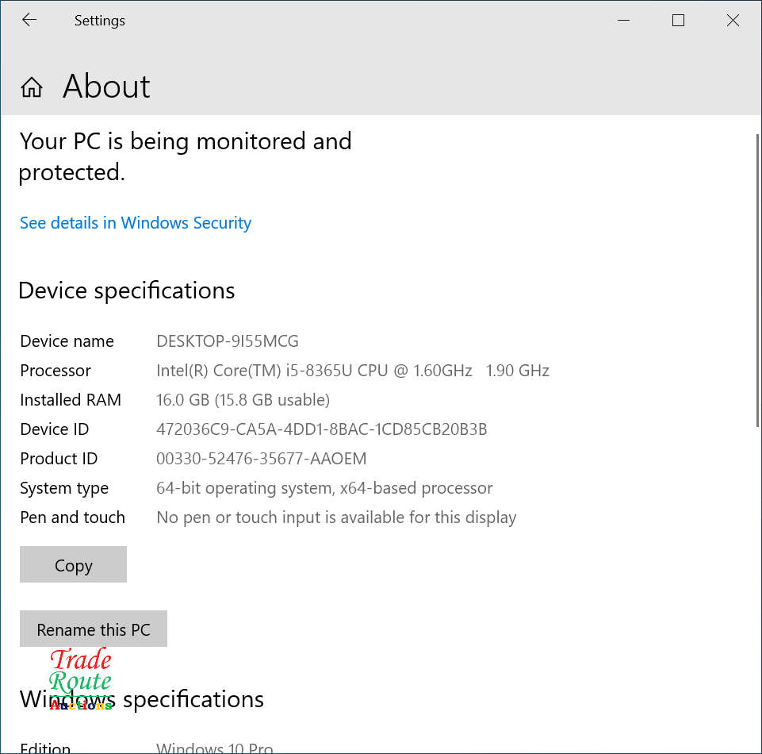Click the home icon next to About

point(31,87)
